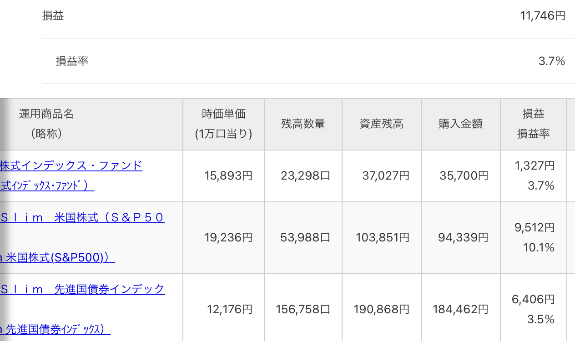Click the 9,512円 profit cell

point(535,227)
